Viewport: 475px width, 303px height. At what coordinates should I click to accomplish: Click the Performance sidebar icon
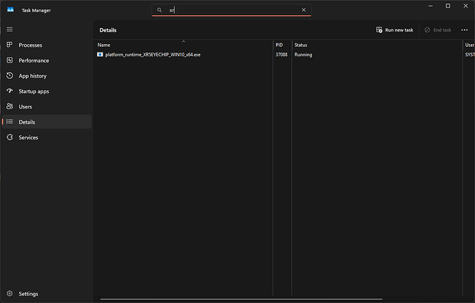[10, 60]
